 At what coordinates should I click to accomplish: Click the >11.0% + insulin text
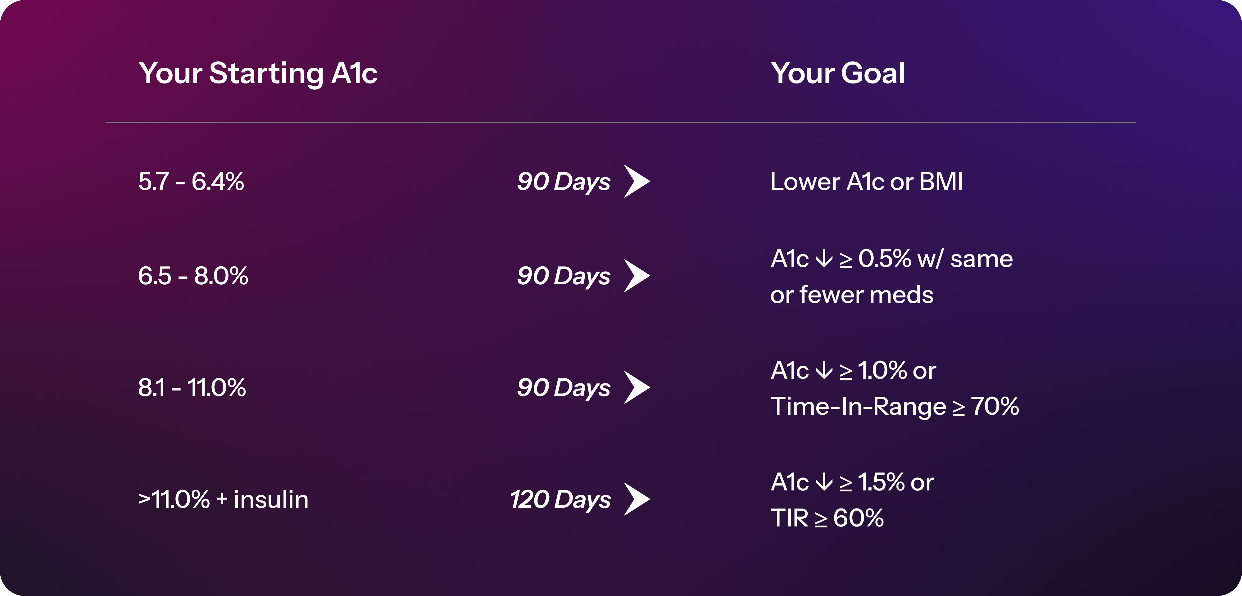[223, 499]
